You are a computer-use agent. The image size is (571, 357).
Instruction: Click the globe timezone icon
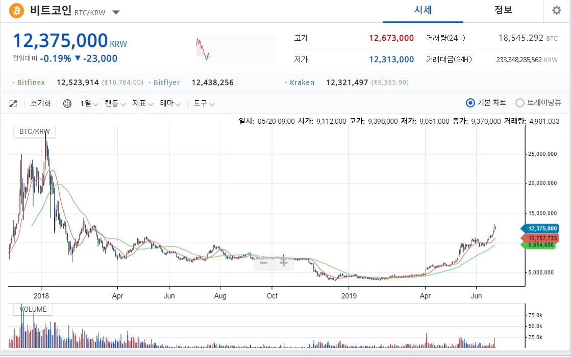coord(67,103)
